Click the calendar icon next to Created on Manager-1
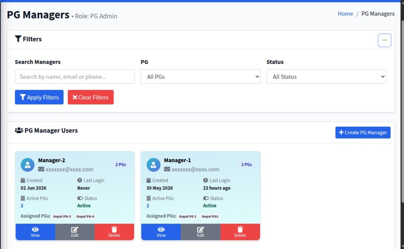404x249 pixels. click(x=148, y=180)
